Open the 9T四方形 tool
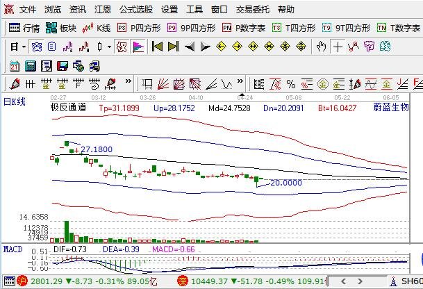The image size is (423, 289). tap(346, 28)
